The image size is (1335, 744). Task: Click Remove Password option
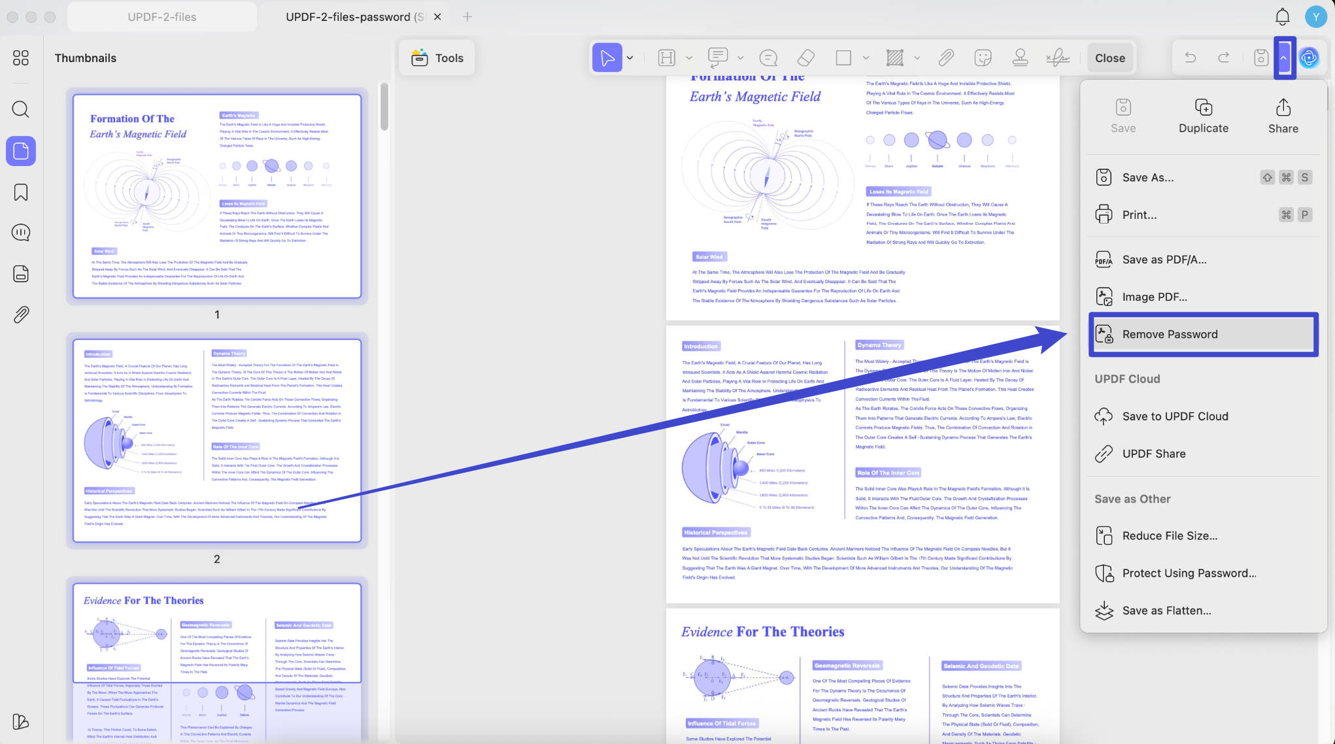(1203, 334)
